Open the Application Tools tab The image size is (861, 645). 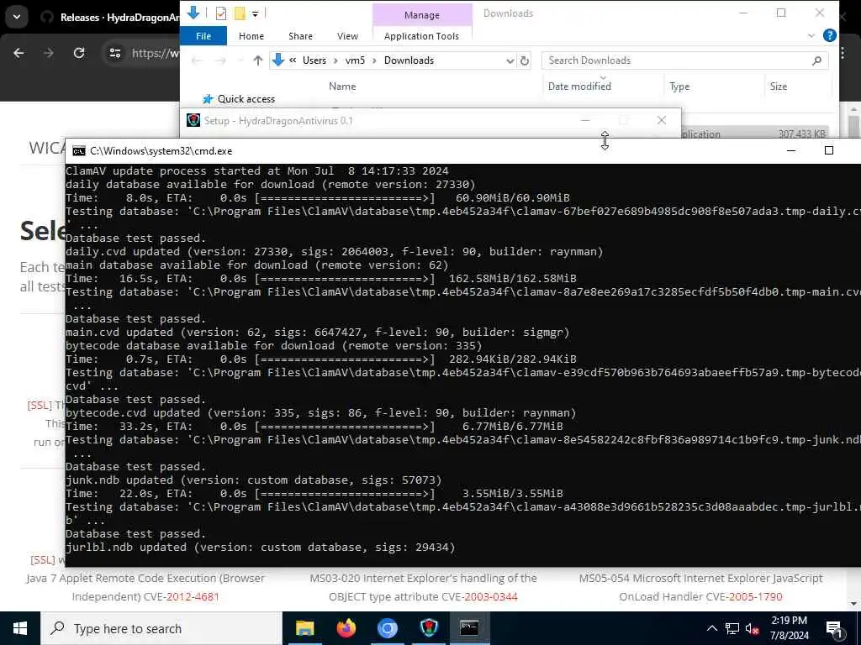coord(421,36)
